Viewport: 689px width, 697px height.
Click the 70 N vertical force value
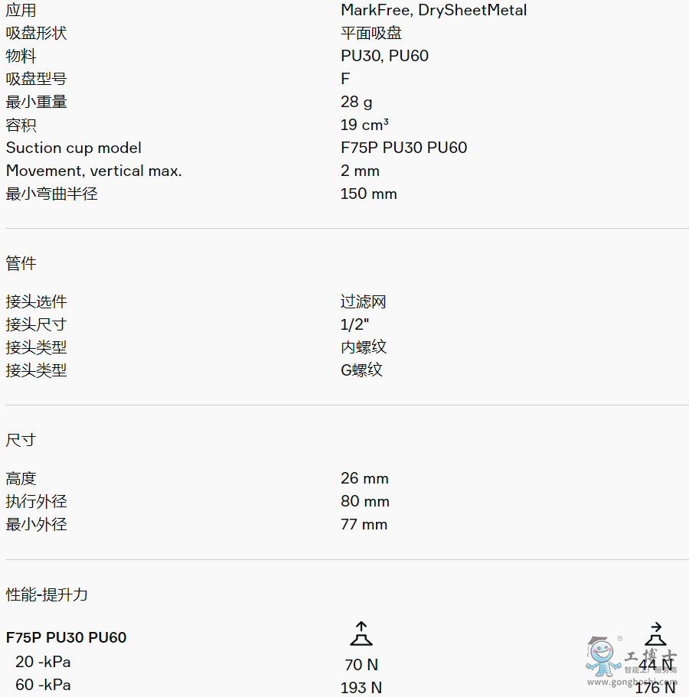[361, 665]
